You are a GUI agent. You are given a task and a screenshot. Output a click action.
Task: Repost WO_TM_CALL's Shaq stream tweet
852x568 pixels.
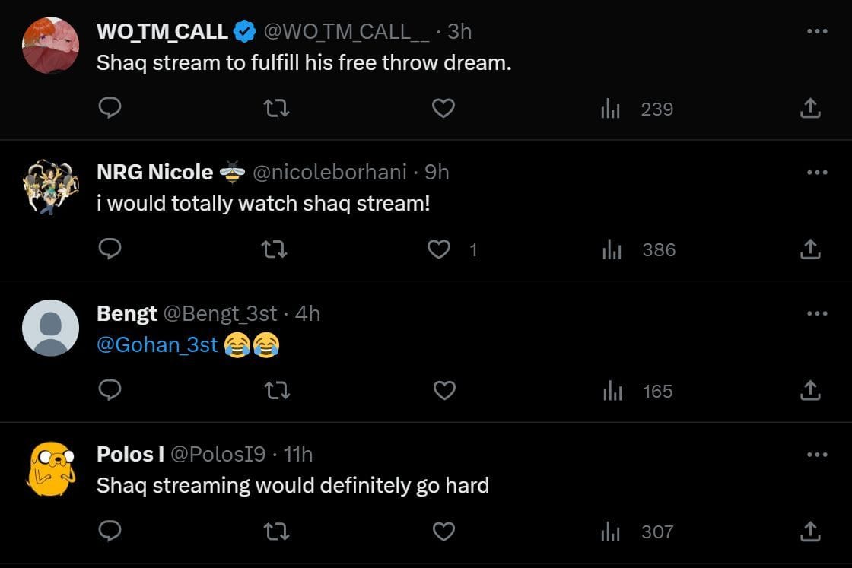pos(276,109)
